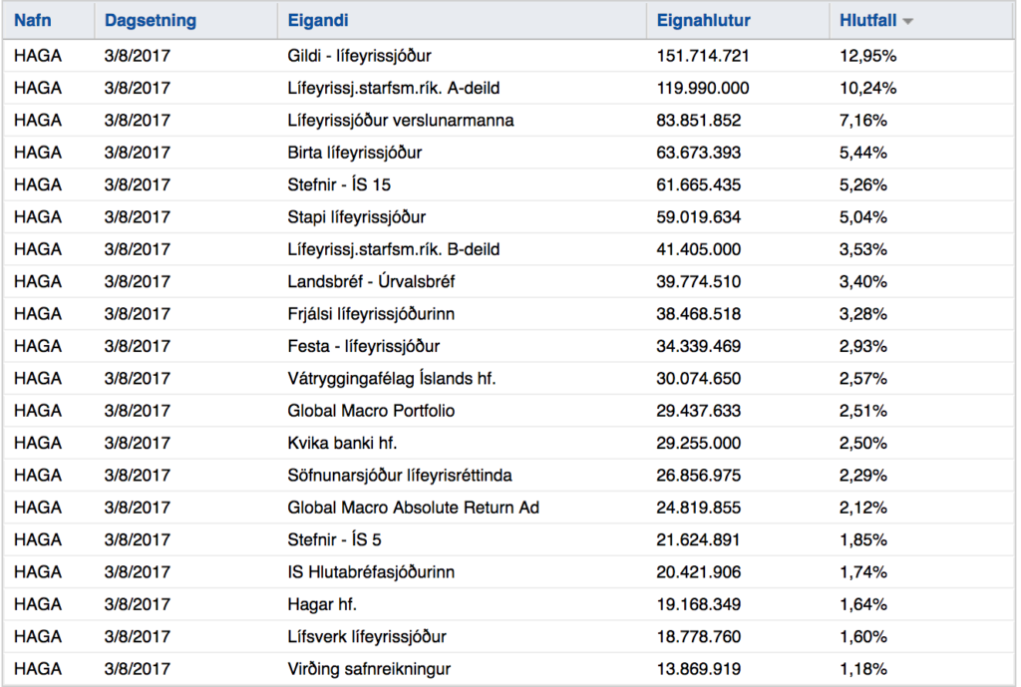Select owner Söfnunarsjóður lífeyrisréttinda

coord(400,476)
